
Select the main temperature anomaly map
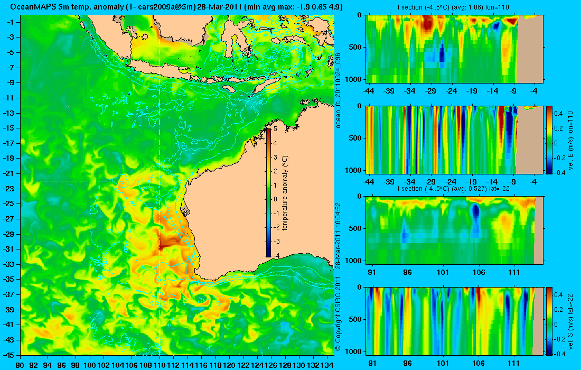point(177,185)
